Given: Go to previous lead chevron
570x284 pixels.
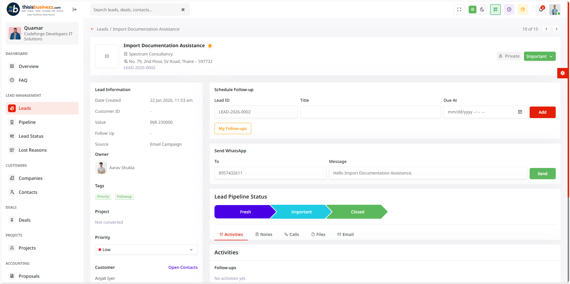Looking at the screenshot, I should pyautogui.click(x=546, y=29).
